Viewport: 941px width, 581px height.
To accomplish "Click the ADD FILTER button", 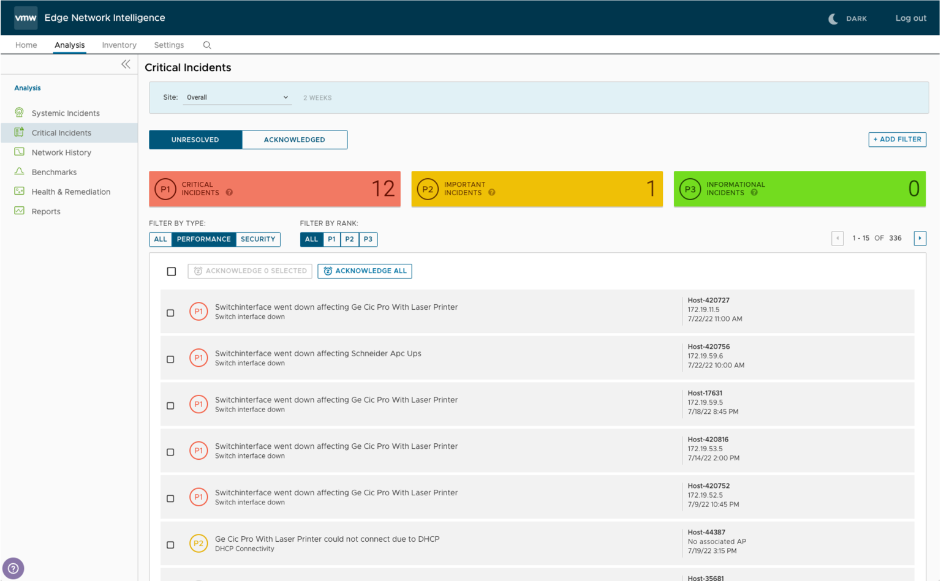I will point(897,140).
